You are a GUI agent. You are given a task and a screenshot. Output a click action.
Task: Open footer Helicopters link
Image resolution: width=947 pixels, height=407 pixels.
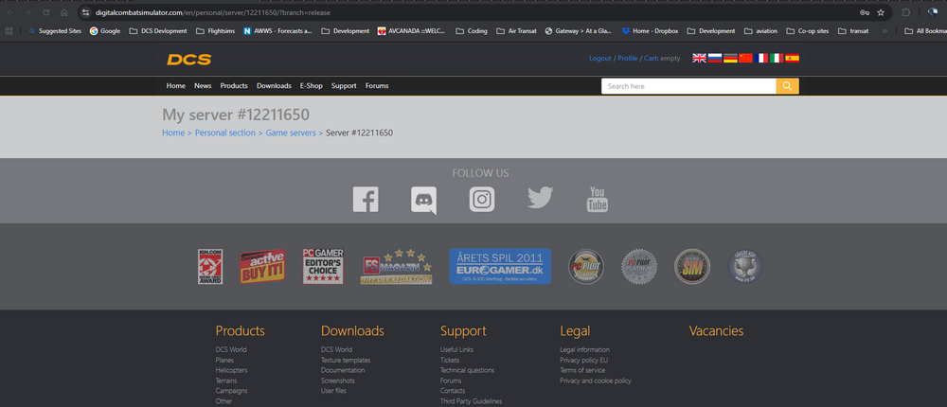pos(231,370)
